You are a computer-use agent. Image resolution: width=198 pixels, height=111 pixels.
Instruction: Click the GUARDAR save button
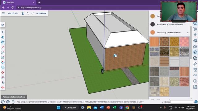pos(41,13)
